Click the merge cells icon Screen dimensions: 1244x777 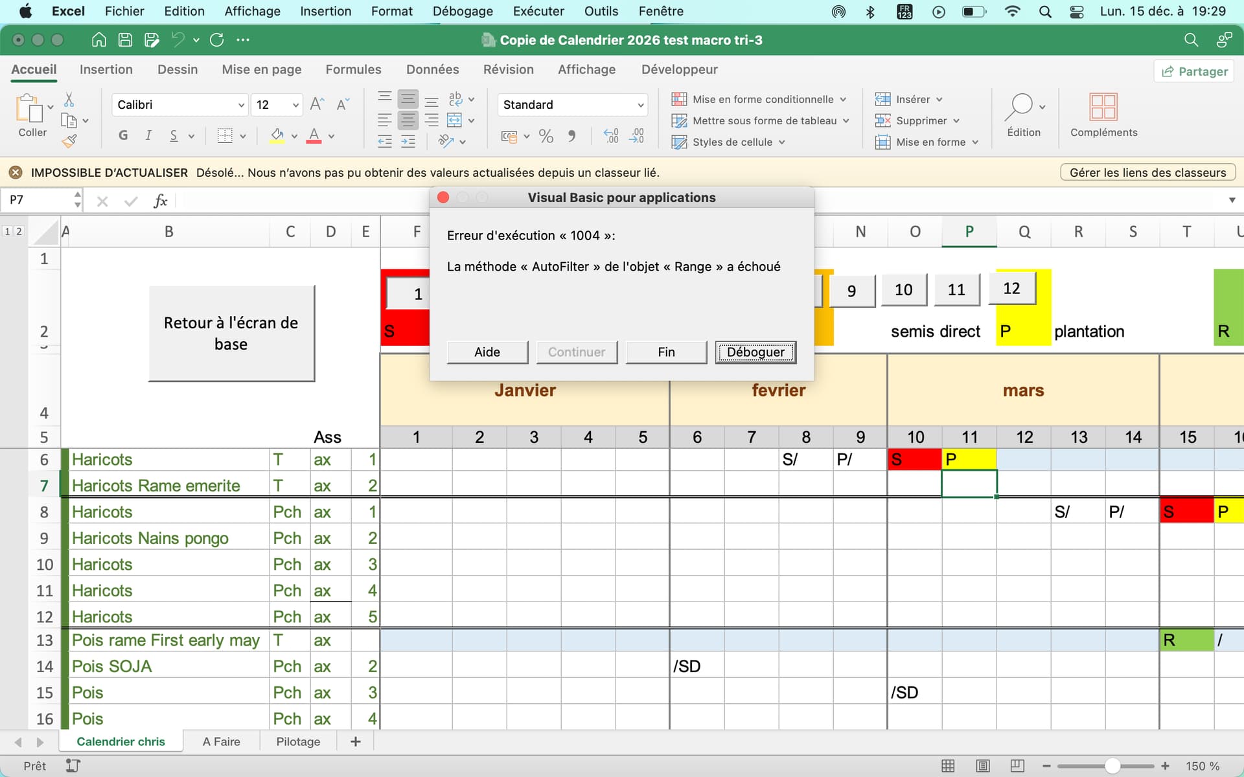pyautogui.click(x=454, y=120)
